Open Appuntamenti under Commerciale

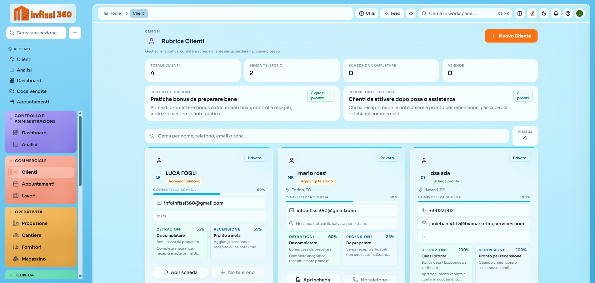[38, 184]
